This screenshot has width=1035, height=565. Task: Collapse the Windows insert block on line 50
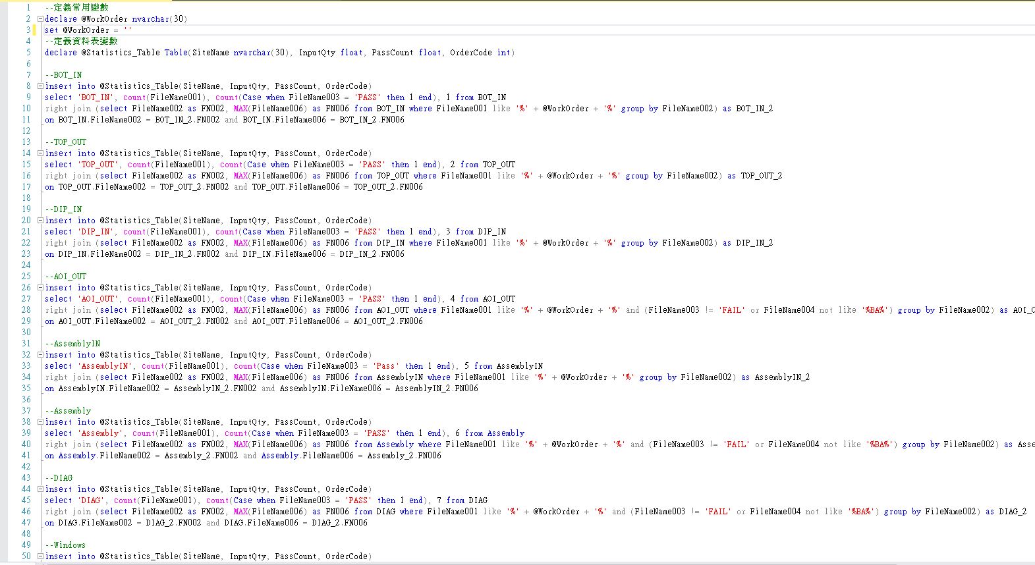coord(41,556)
